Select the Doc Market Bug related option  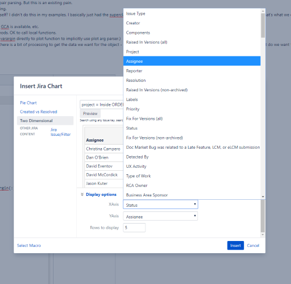click(192, 148)
